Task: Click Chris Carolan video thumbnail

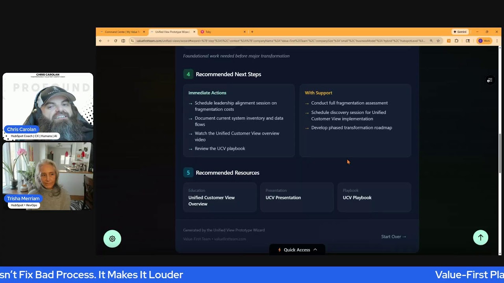Action: click(x=48, y=107)
